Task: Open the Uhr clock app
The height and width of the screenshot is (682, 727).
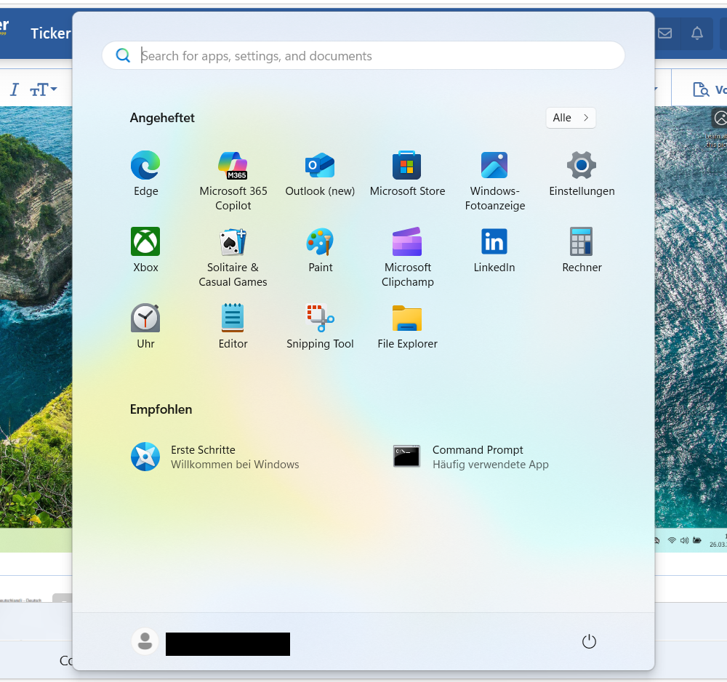Action: click(145, 327)
